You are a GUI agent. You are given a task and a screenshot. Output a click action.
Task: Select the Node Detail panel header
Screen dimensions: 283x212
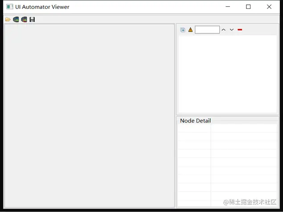click(x=195, y=121)
